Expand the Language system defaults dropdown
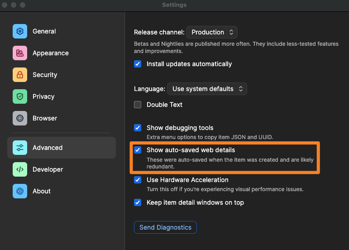 tap(207, 89)
